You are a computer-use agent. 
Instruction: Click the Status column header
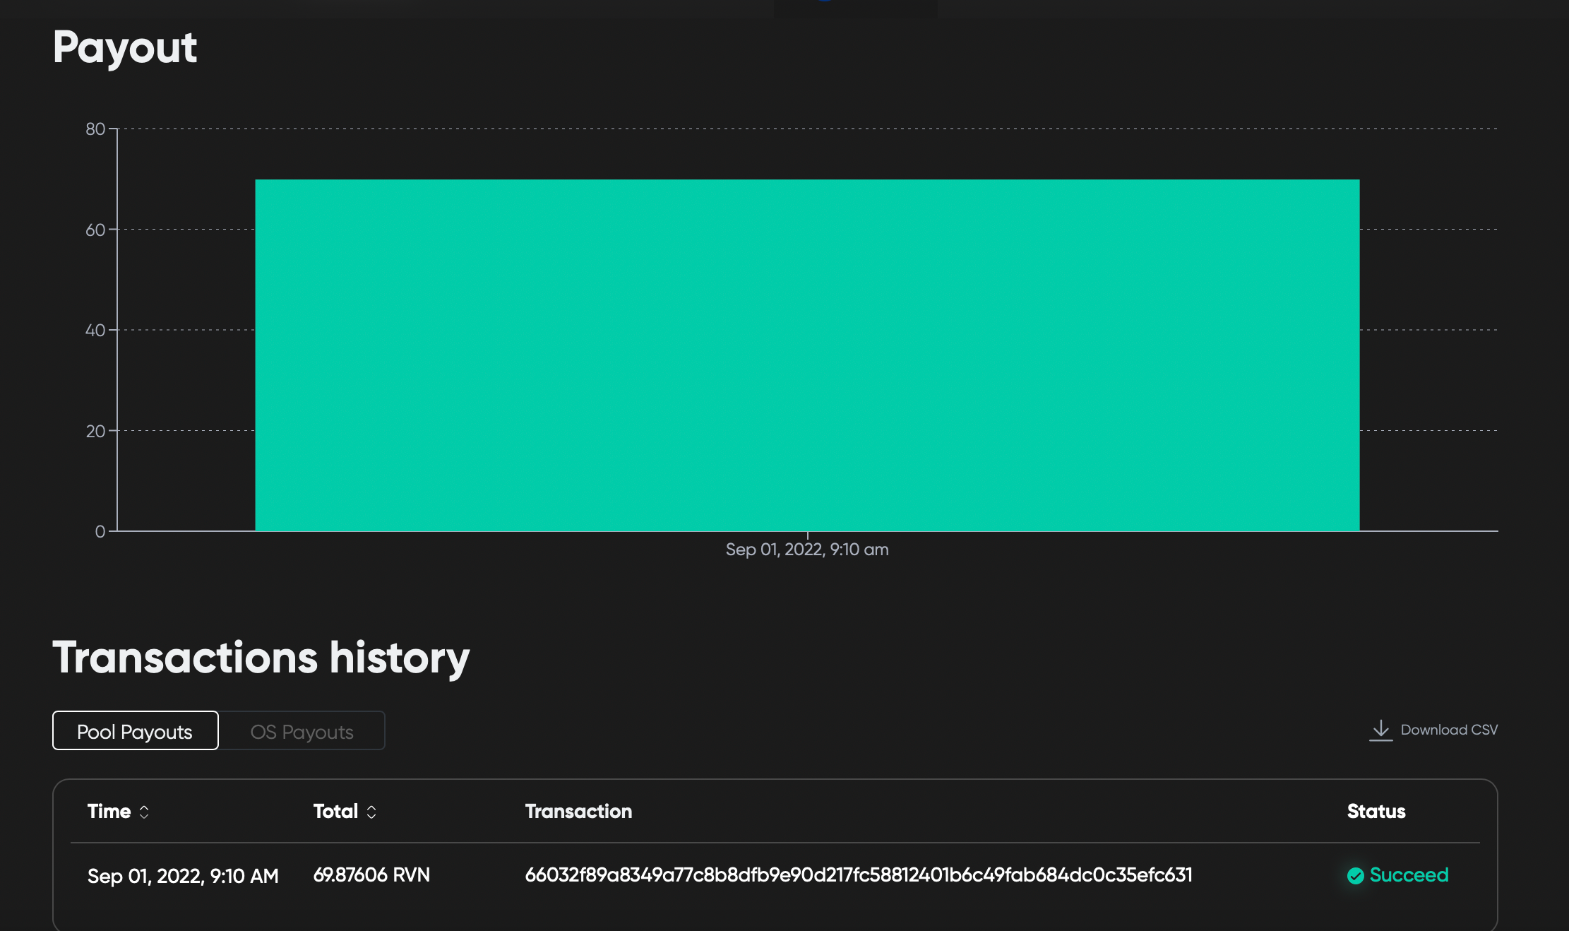coord(1376,811)
